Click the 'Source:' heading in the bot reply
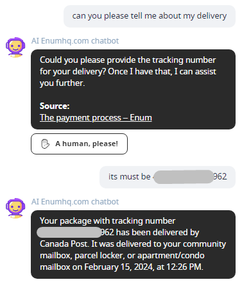The height and width of the screenshot is (282, 242). pos(55,106)
